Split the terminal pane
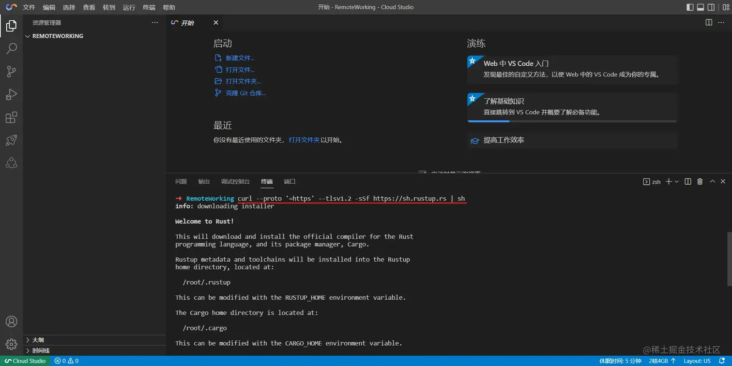The image size is (732, 366). (x=688, y=181)
